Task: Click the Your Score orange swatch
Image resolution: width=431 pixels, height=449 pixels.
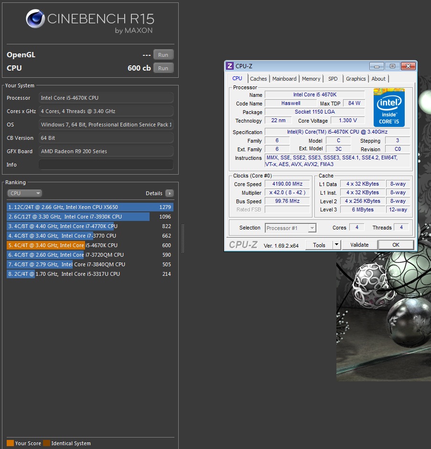Action: point(11,443)
